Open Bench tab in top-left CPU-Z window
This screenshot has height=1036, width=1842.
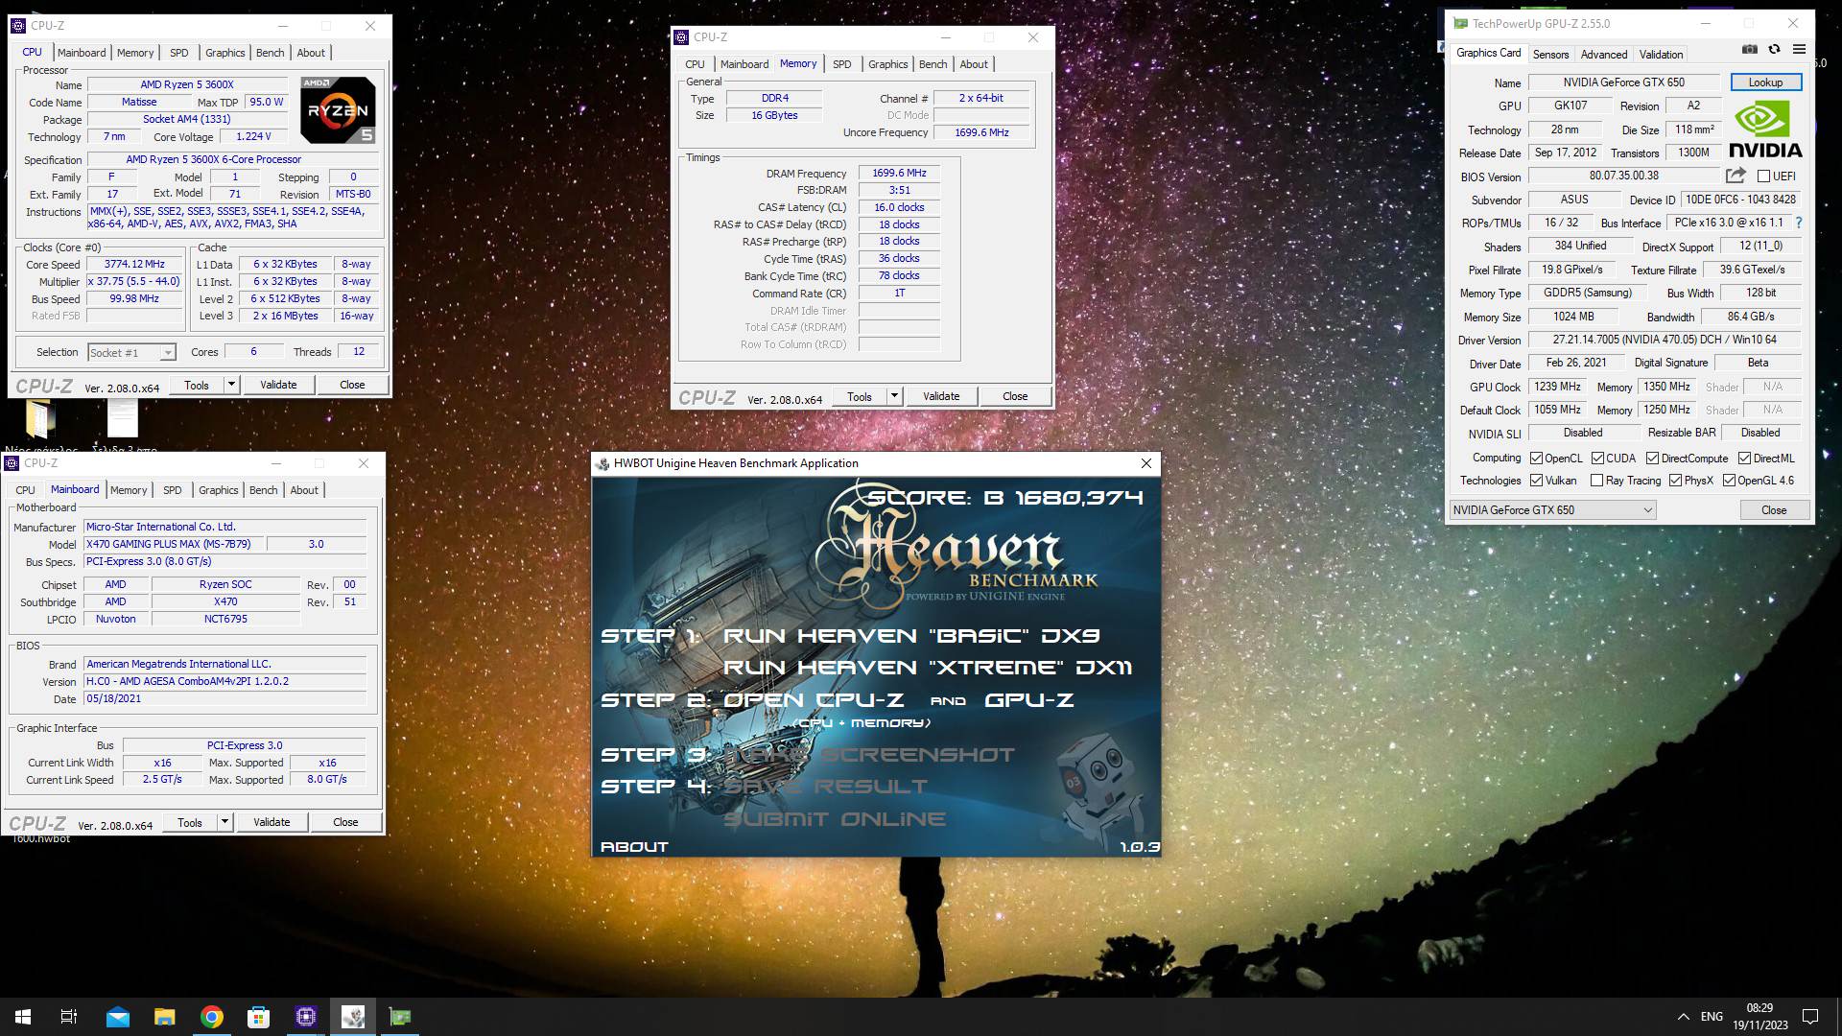[x=270, y=53]
